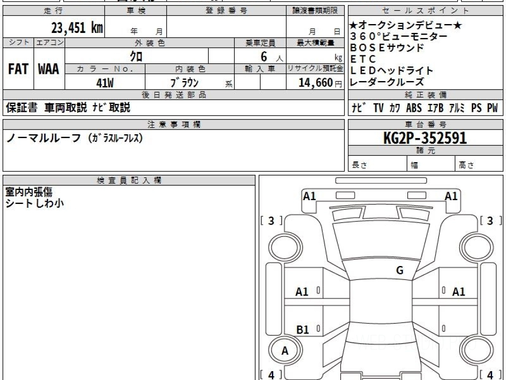
Task: Click the アルミ equipment label
Action: coord(457,108)
